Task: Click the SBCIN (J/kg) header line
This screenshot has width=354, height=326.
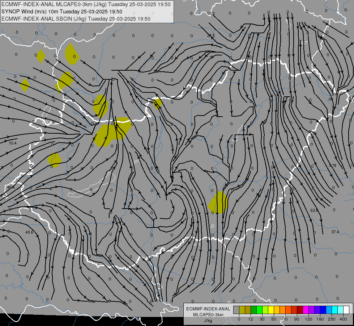Action: (x=76, y=19)
